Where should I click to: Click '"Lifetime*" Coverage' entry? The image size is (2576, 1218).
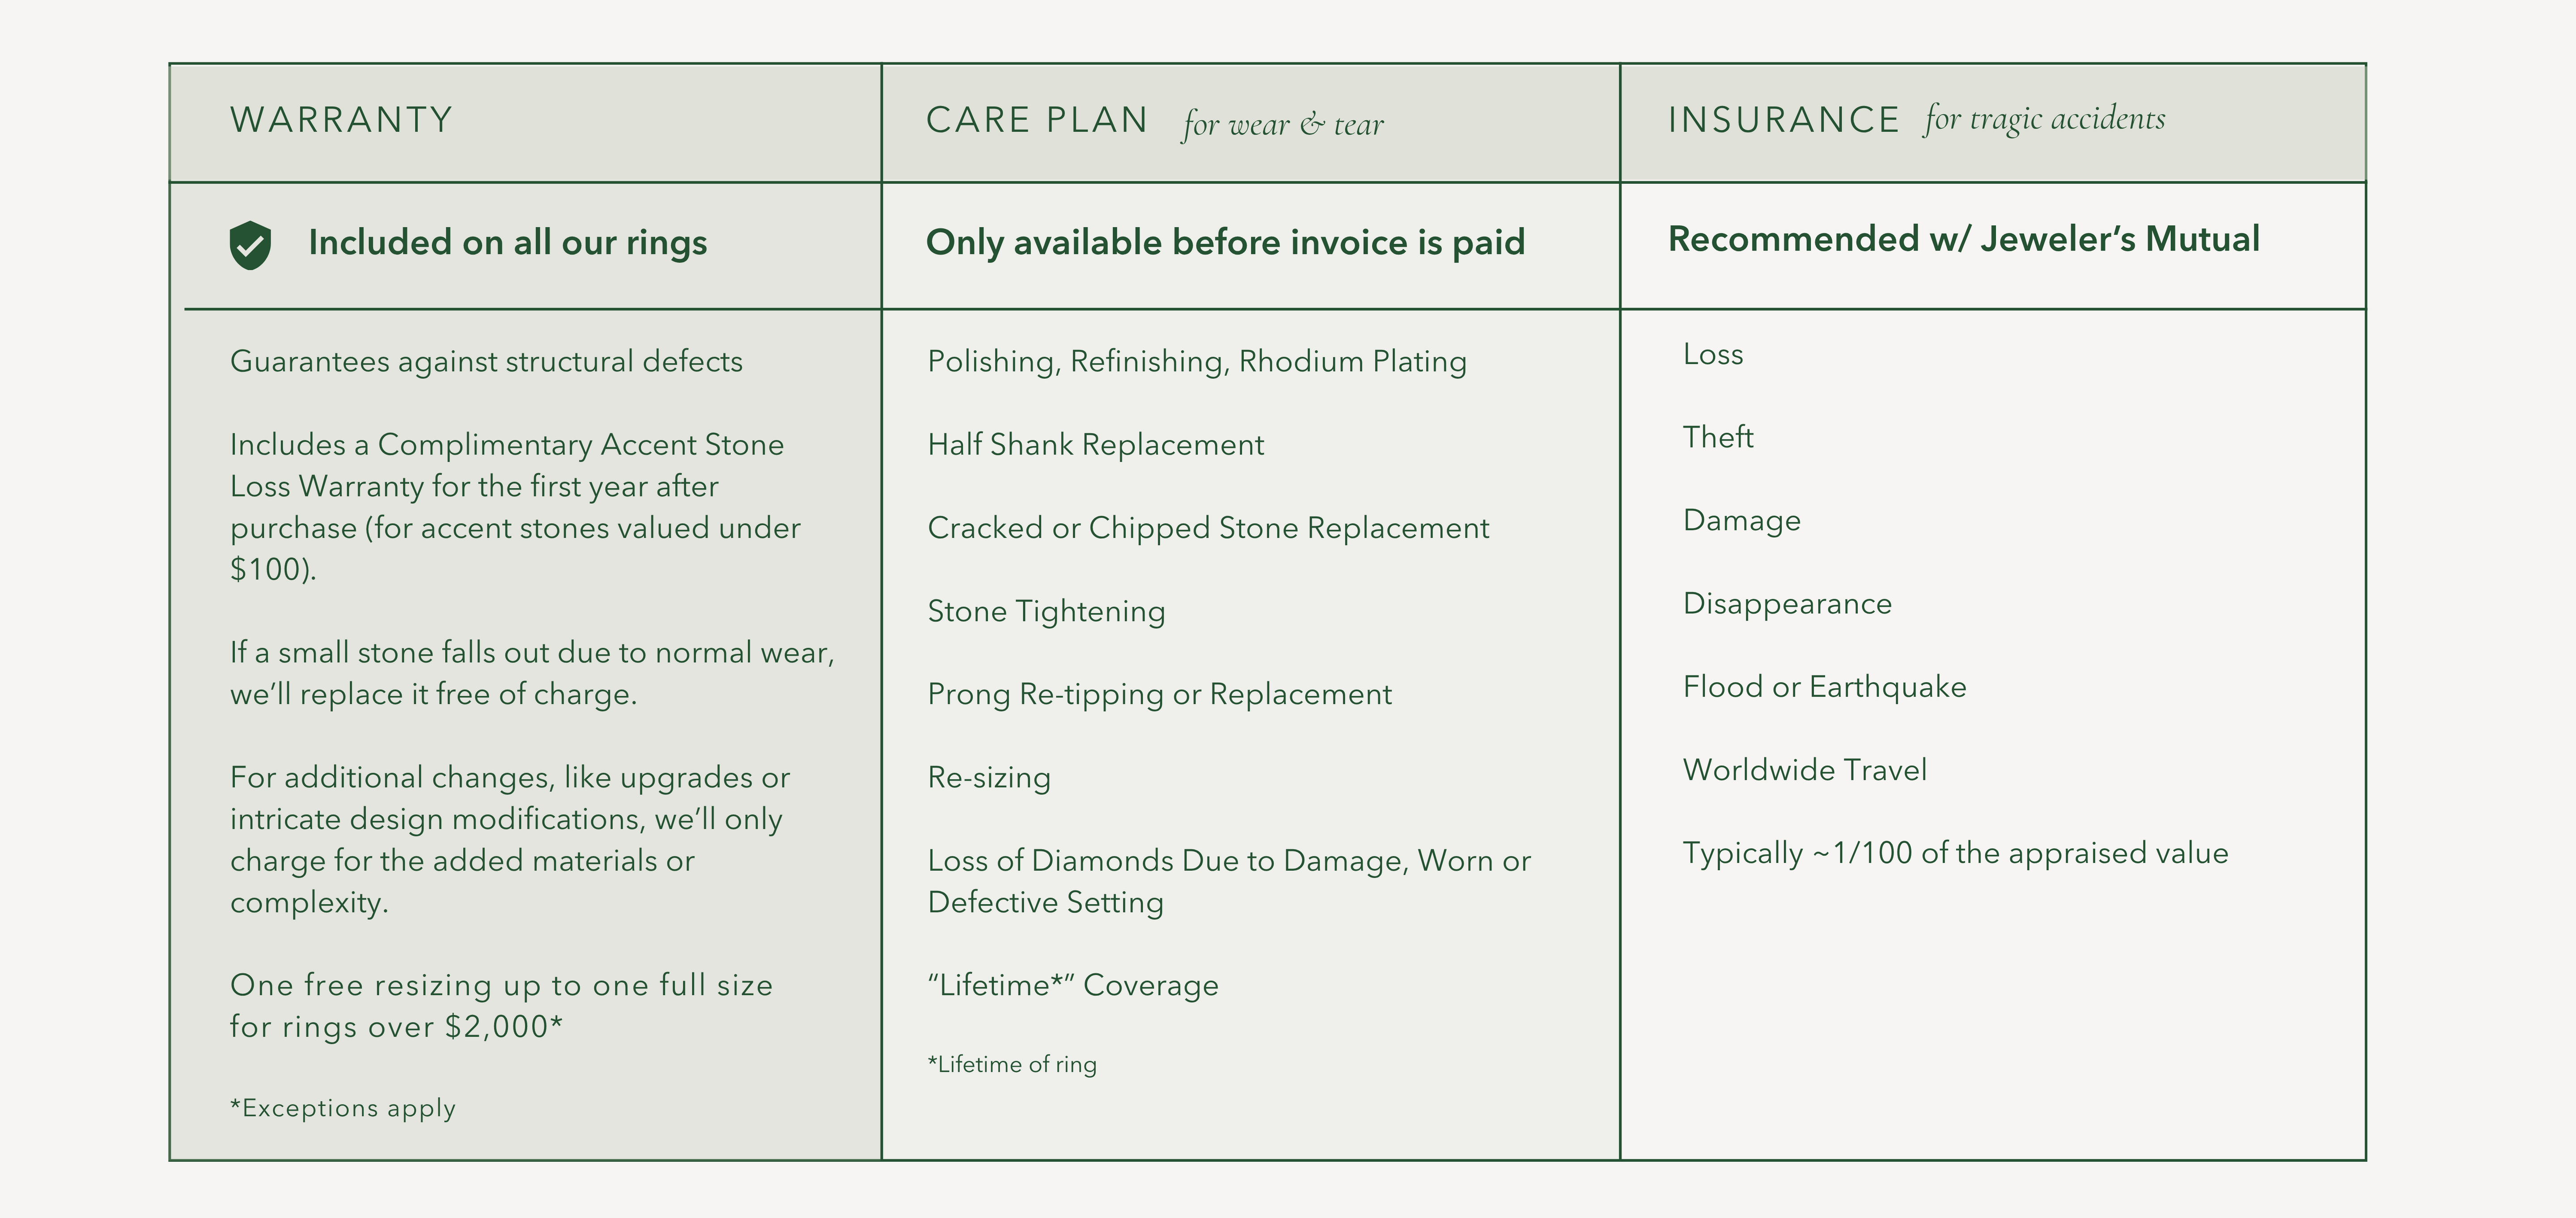pyautogui.click(x=1073, y=985)
